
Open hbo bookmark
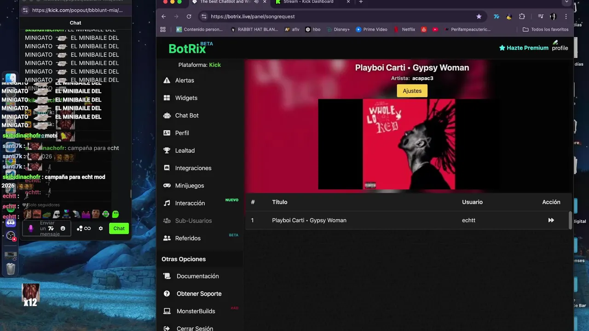(x=313, y=29)
